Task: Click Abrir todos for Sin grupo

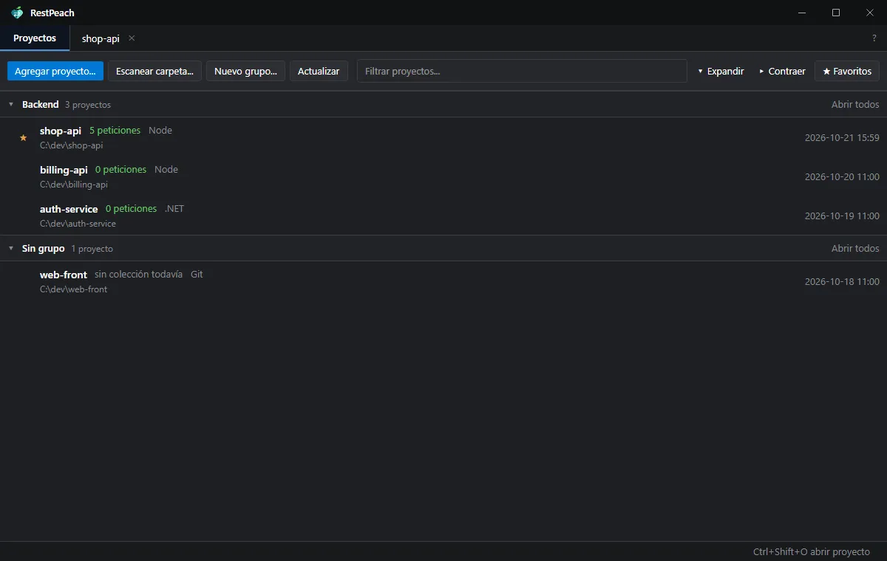Action: coord(855,249)
